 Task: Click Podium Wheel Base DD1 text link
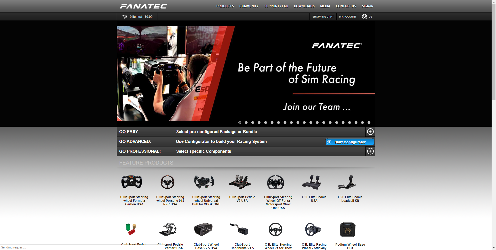(x=350, y=246)
